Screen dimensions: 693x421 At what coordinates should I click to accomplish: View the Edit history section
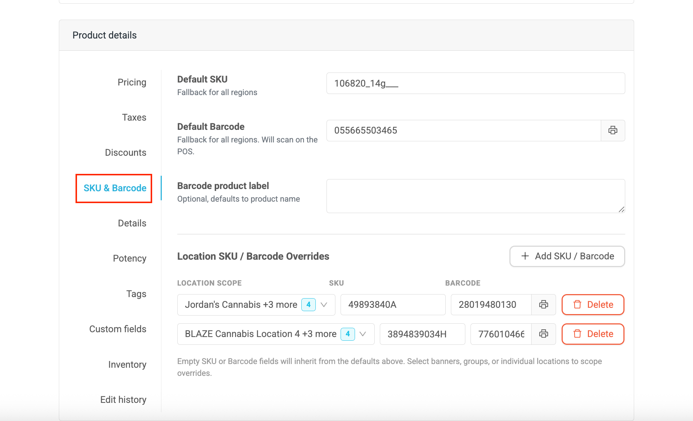(123, 400)
